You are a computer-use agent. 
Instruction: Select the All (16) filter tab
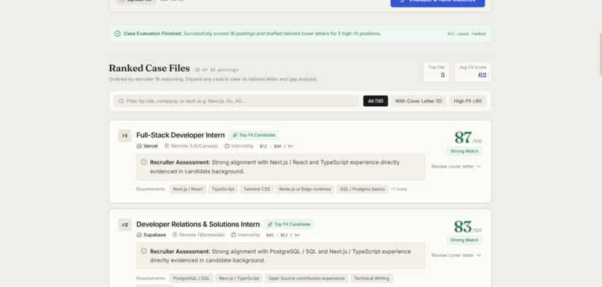[376, 101]
